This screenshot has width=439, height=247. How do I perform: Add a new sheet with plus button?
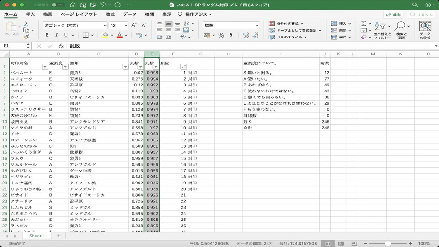point(59,236)
